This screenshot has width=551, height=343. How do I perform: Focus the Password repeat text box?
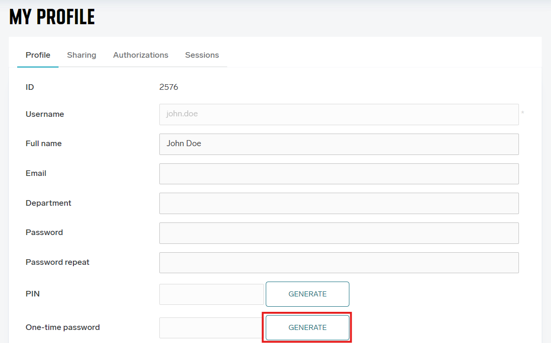point(339,262)
